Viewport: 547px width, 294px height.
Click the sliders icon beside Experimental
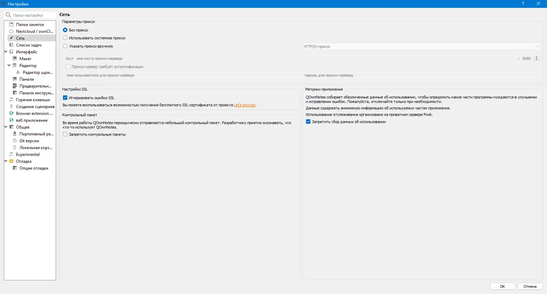(11, 154)
